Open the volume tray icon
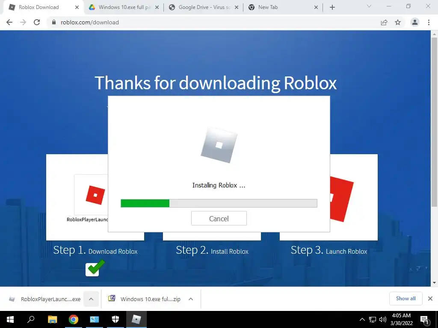The image size is (438, 328). pyautogui.click(x=383, y=319)
